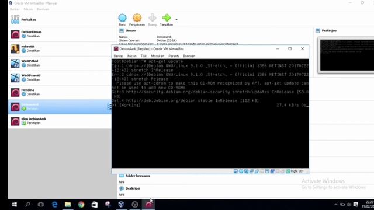Open the Tilik menu
Screen dimensions: 374x210
tap(144, 56)
